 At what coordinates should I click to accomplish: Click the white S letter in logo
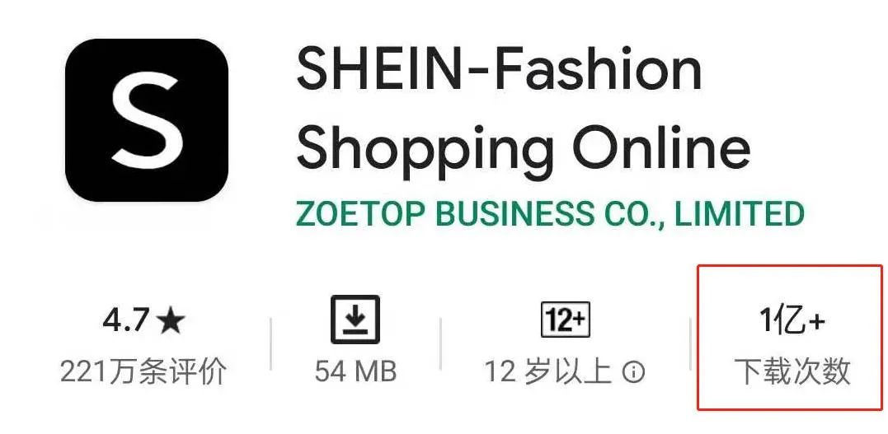point(148,119)
